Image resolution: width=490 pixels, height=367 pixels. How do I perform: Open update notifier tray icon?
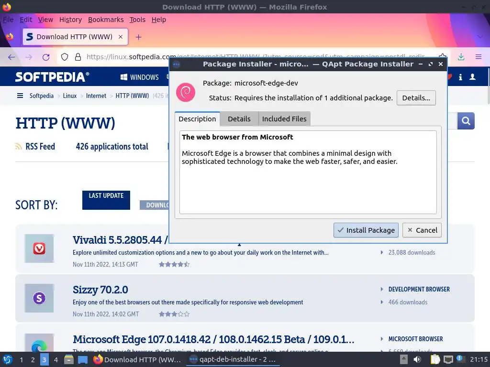[460, 359]
